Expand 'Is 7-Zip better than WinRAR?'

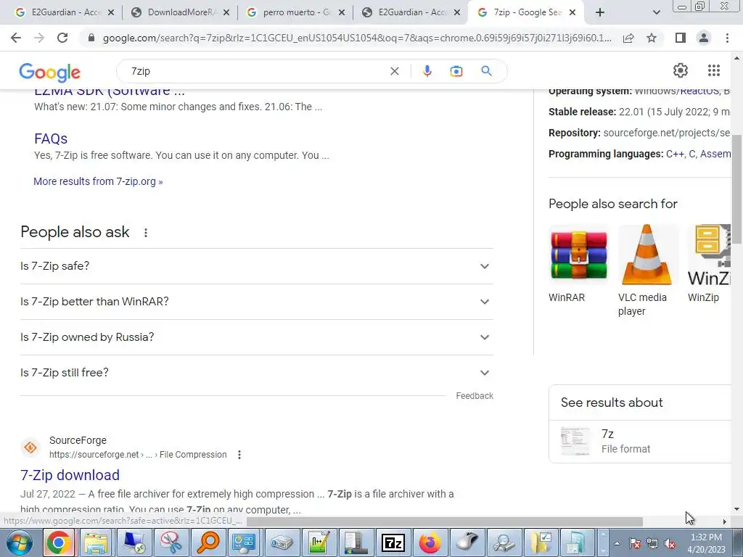[x=257, y=302]
